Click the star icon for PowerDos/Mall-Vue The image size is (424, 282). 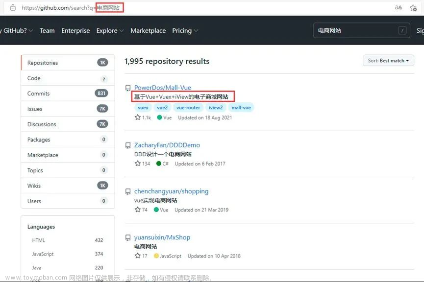[x=138, y=117]
